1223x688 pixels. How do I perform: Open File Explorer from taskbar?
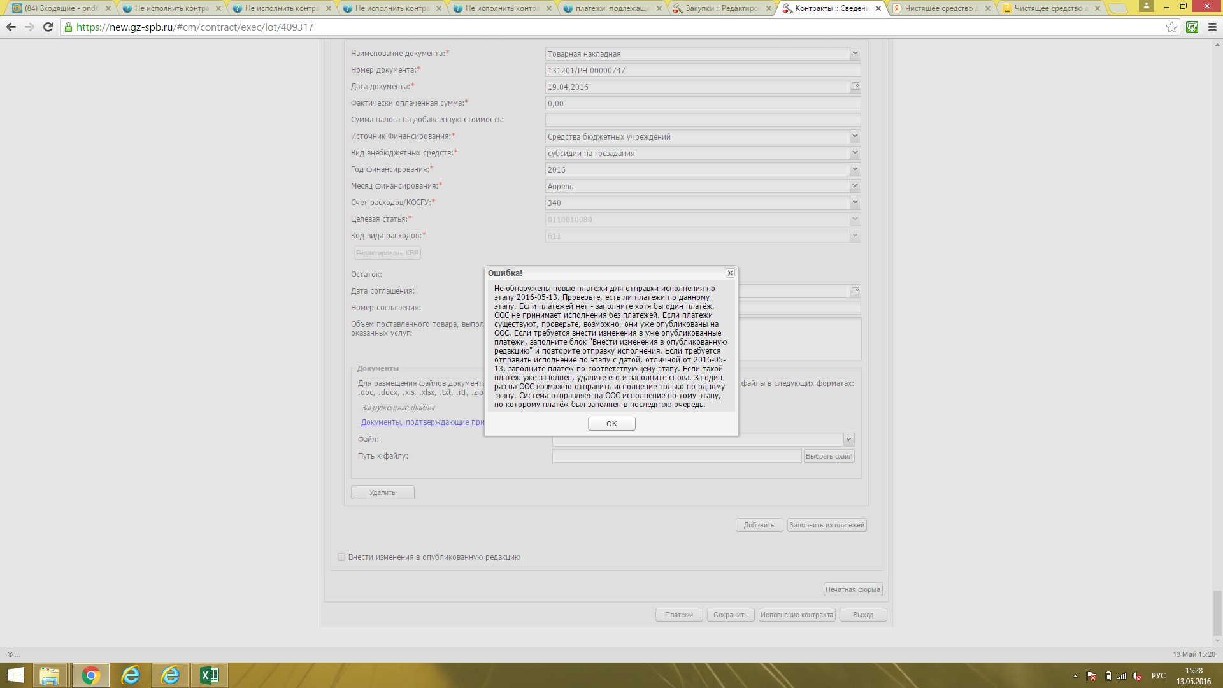50,675
